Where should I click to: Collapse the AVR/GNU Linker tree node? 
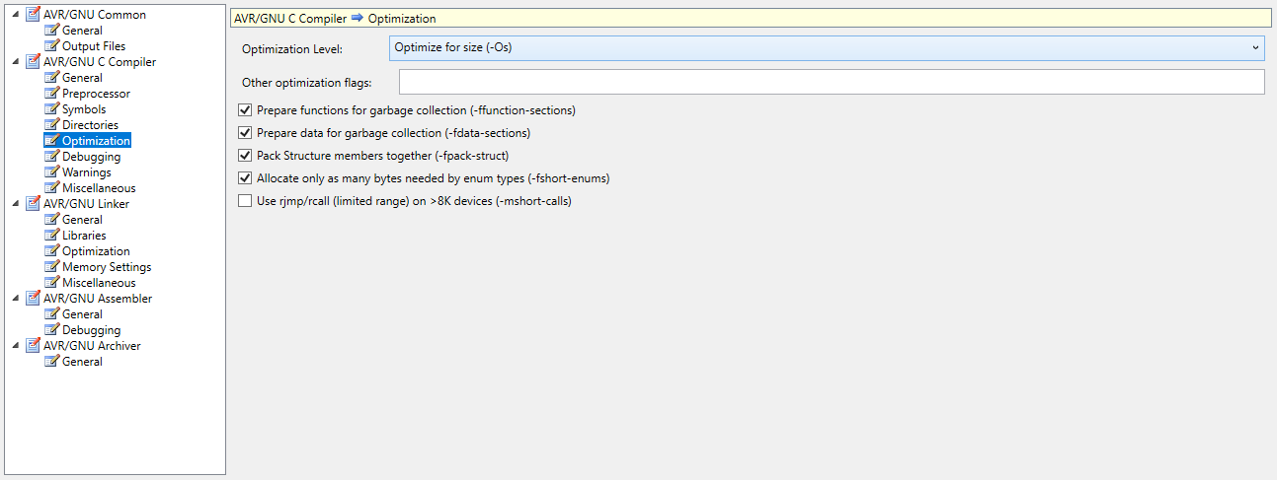[x=15, y=203]
